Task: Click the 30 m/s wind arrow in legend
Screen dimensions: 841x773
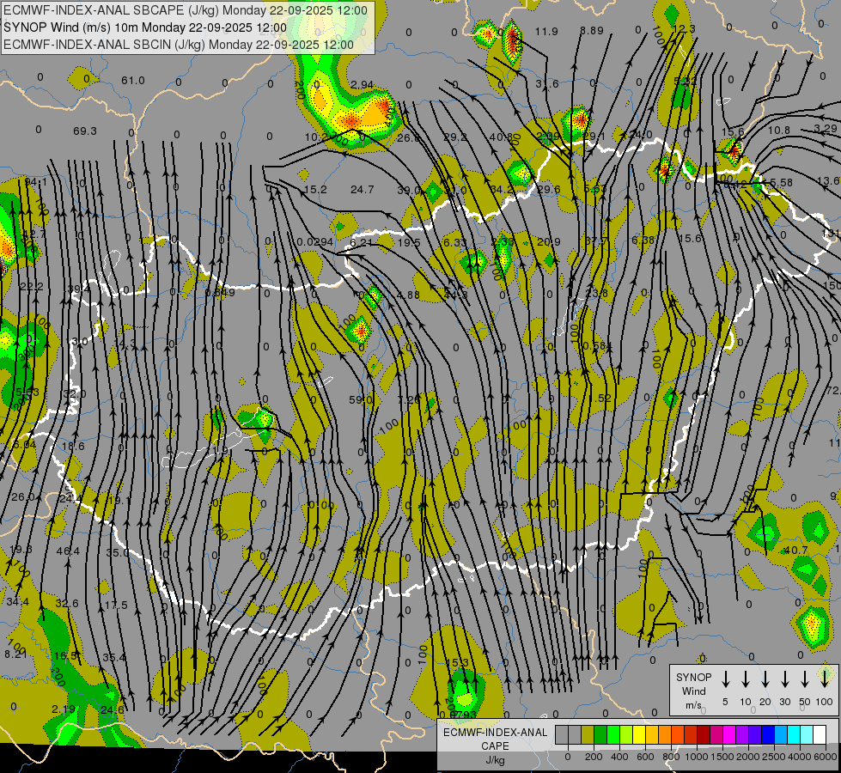Action: click(785, 679)
